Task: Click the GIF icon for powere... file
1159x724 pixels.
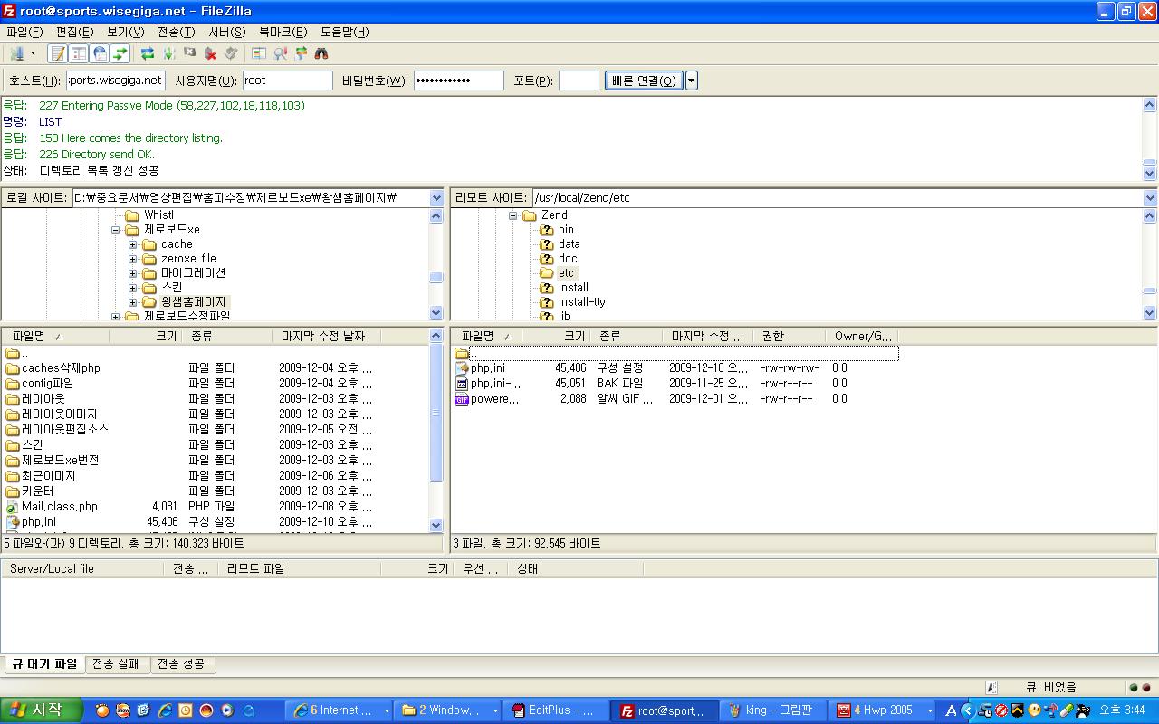Action: (462, 398)
